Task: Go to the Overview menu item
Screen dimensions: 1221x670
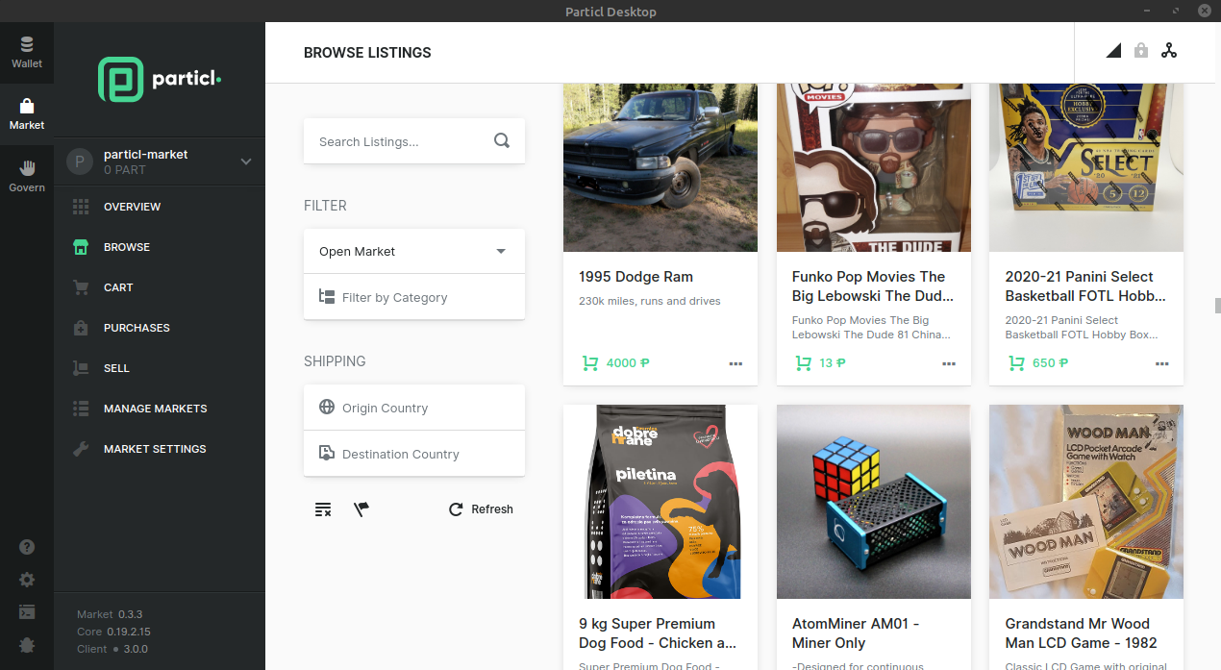Action: click(x=160, y=207)
